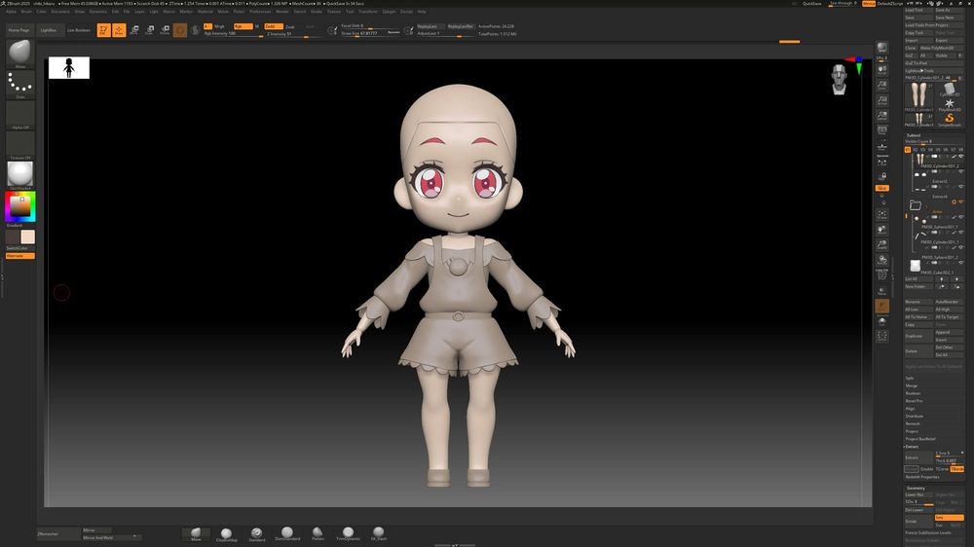Select the SimpleBrush tool thumbnail
The image size is (974, 547).
[x=949, y=118]
